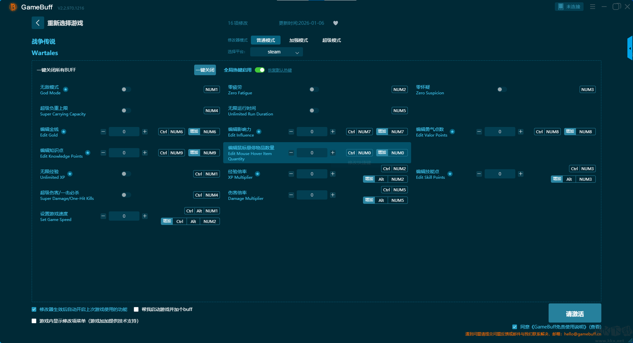Disable the global hotkey switch
This screenshot has height=343, width=633.
pyautogui.click(x=260, y=70)
